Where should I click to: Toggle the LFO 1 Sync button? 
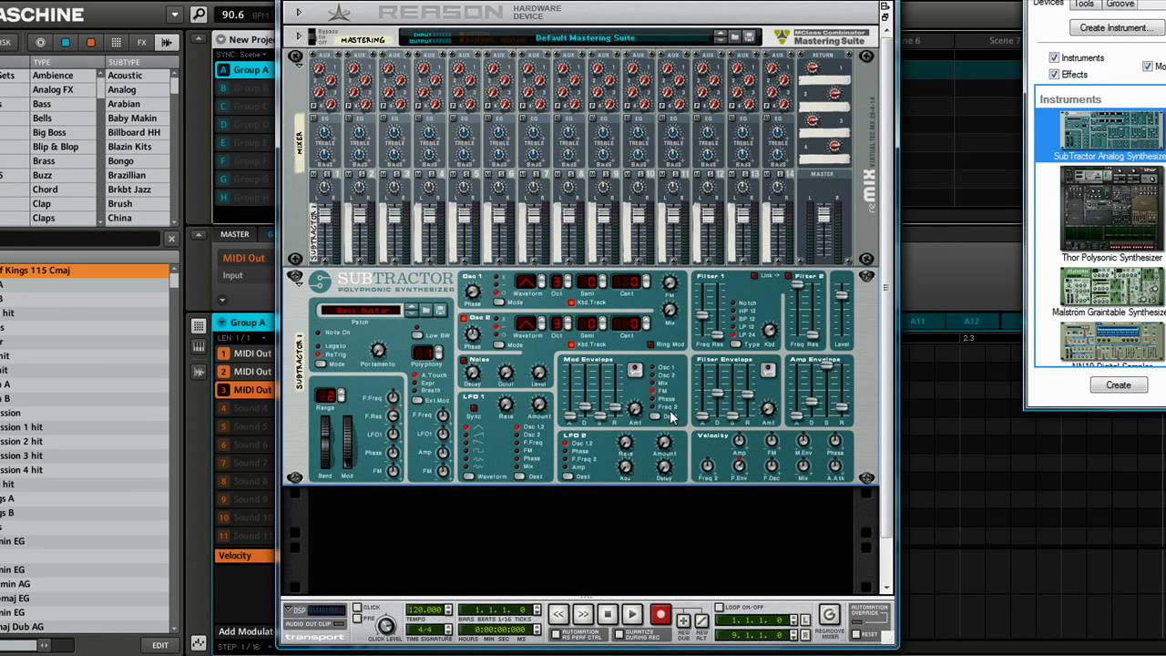474,408
